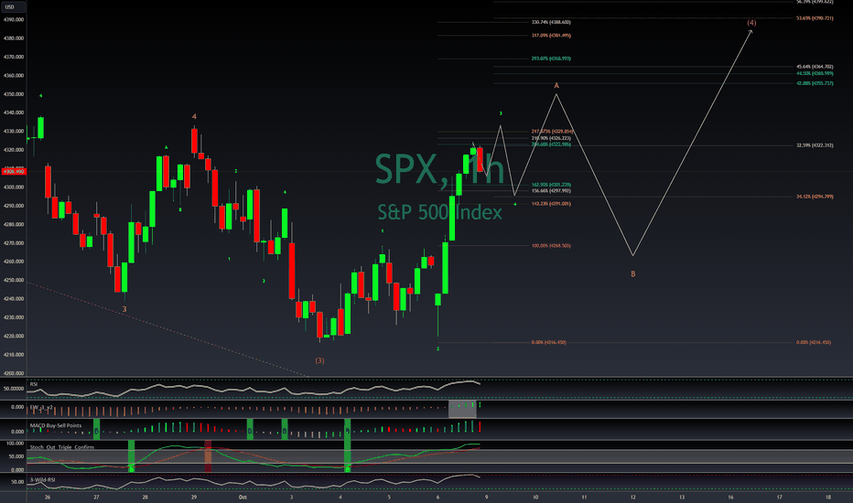This screenshot has height=503, width=853.
Task: Click date 12 on the time axis
Action: (632, 497)
